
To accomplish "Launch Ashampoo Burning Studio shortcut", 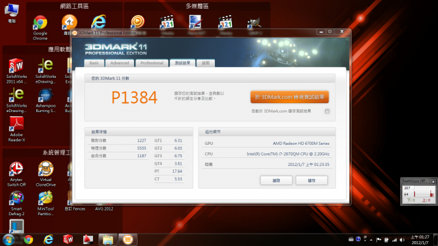I will tap(46, 100).
